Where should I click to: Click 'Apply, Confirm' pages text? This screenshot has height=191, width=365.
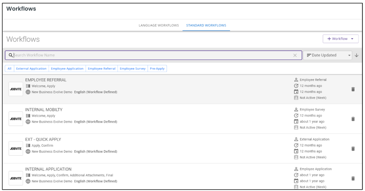pos(42,145)
